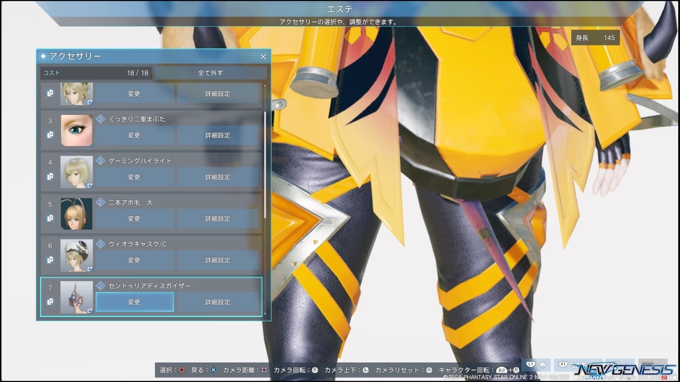
Task: Open 詳細設定 for ゲーミングハイライト
Action: (218, 177)
